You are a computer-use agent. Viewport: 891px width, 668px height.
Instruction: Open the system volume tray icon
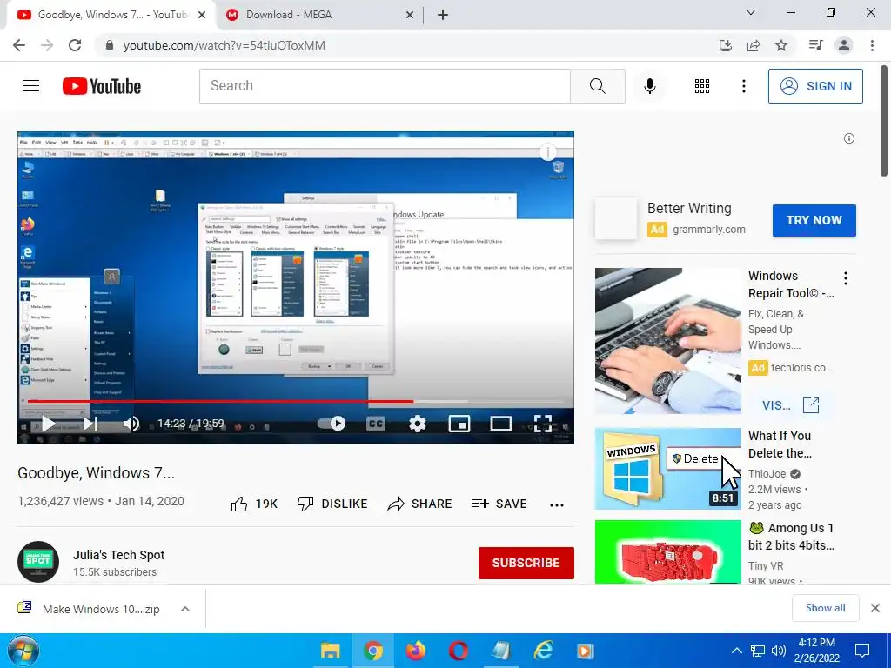[779, 651]
